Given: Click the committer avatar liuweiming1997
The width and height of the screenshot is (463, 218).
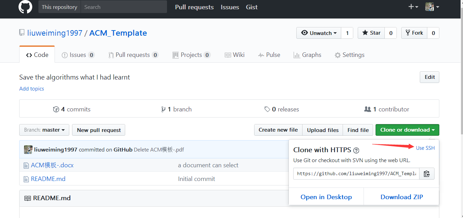Looking at the screenshot, I should (x=28, y=149).
